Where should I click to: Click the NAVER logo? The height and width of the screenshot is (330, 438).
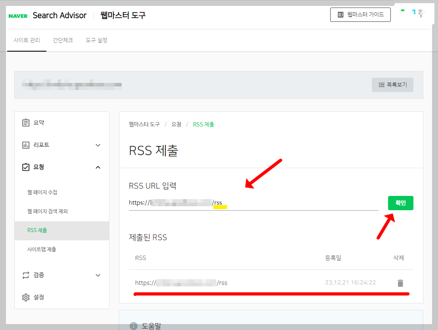point(18,15)
